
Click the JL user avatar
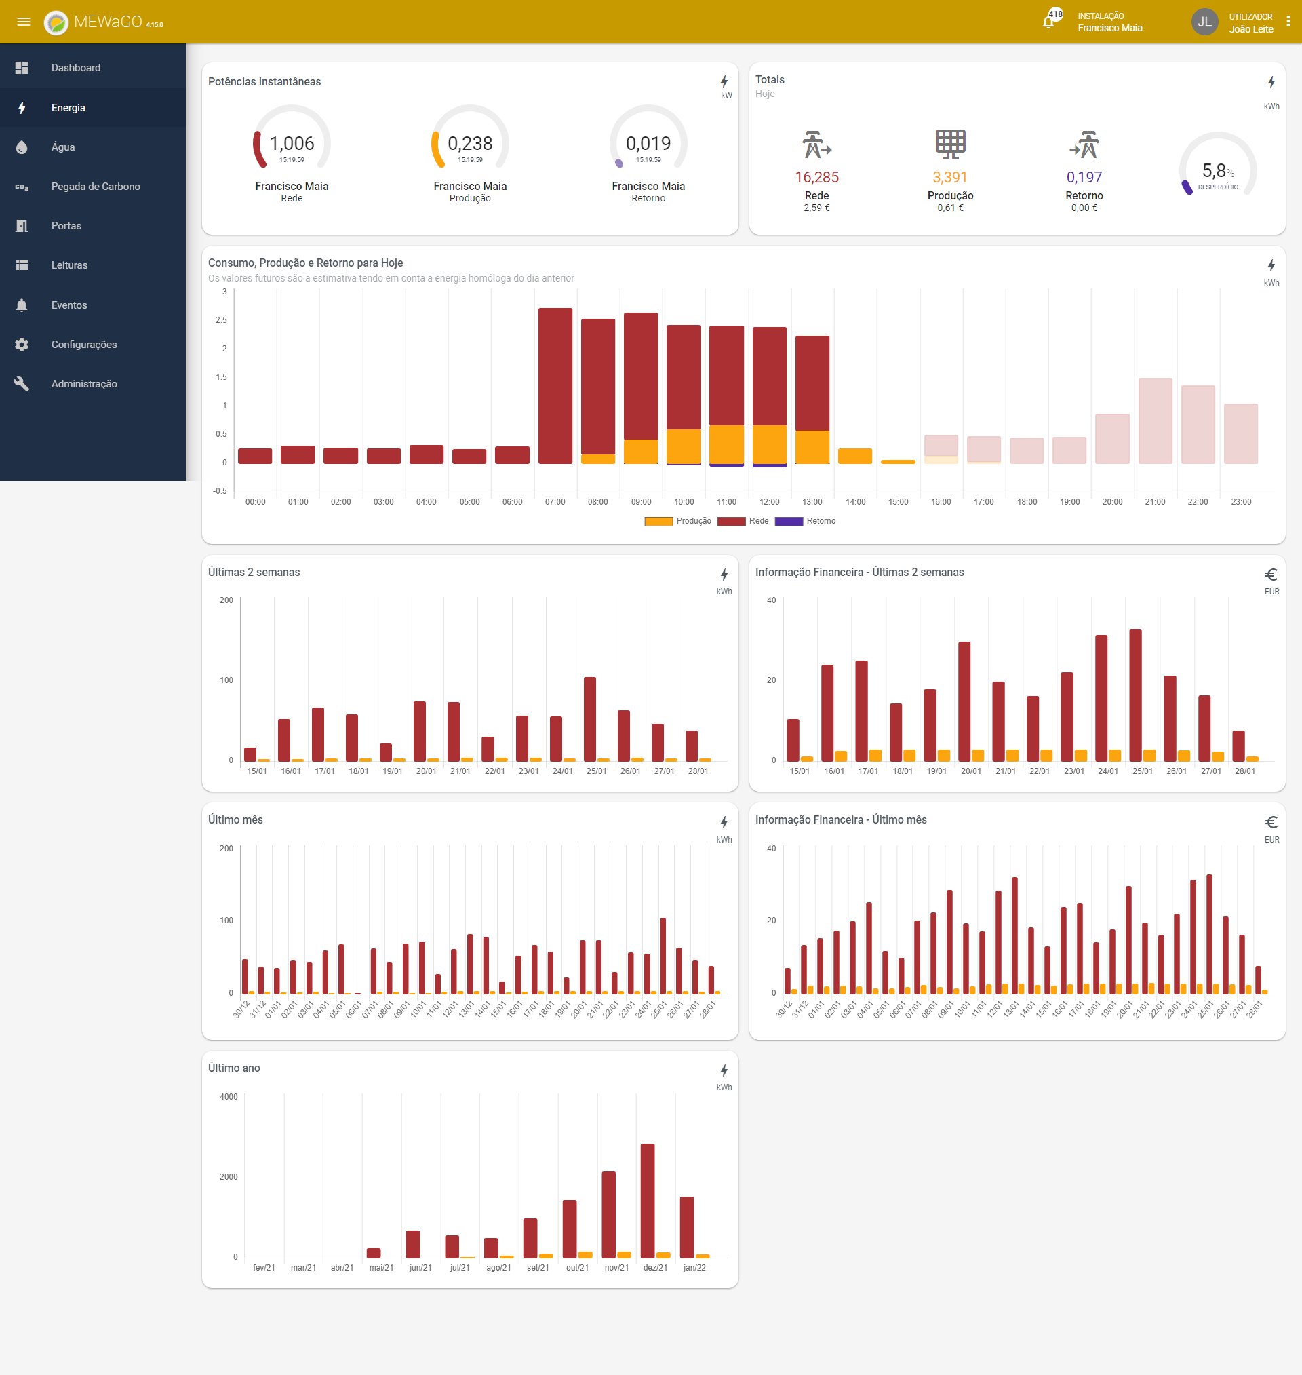pos(1204,22)
